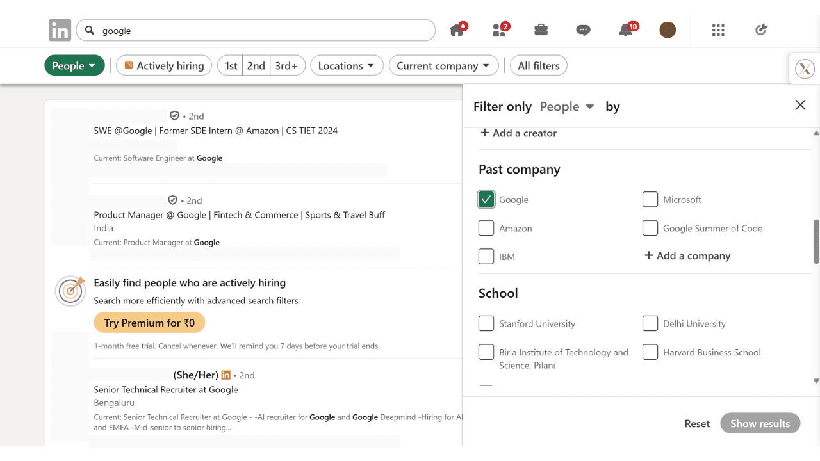This screenshot has height=461, width=820.
Task: Click the LinkedIn logo icon
Action: pyautogui.click(x=60, y=30)
